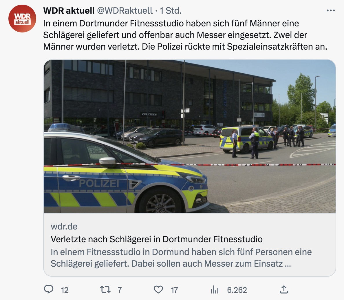The width and height of the screenshot is (344, 300).
Task: Open the three-dot more options menu
Action: [331, 10]
